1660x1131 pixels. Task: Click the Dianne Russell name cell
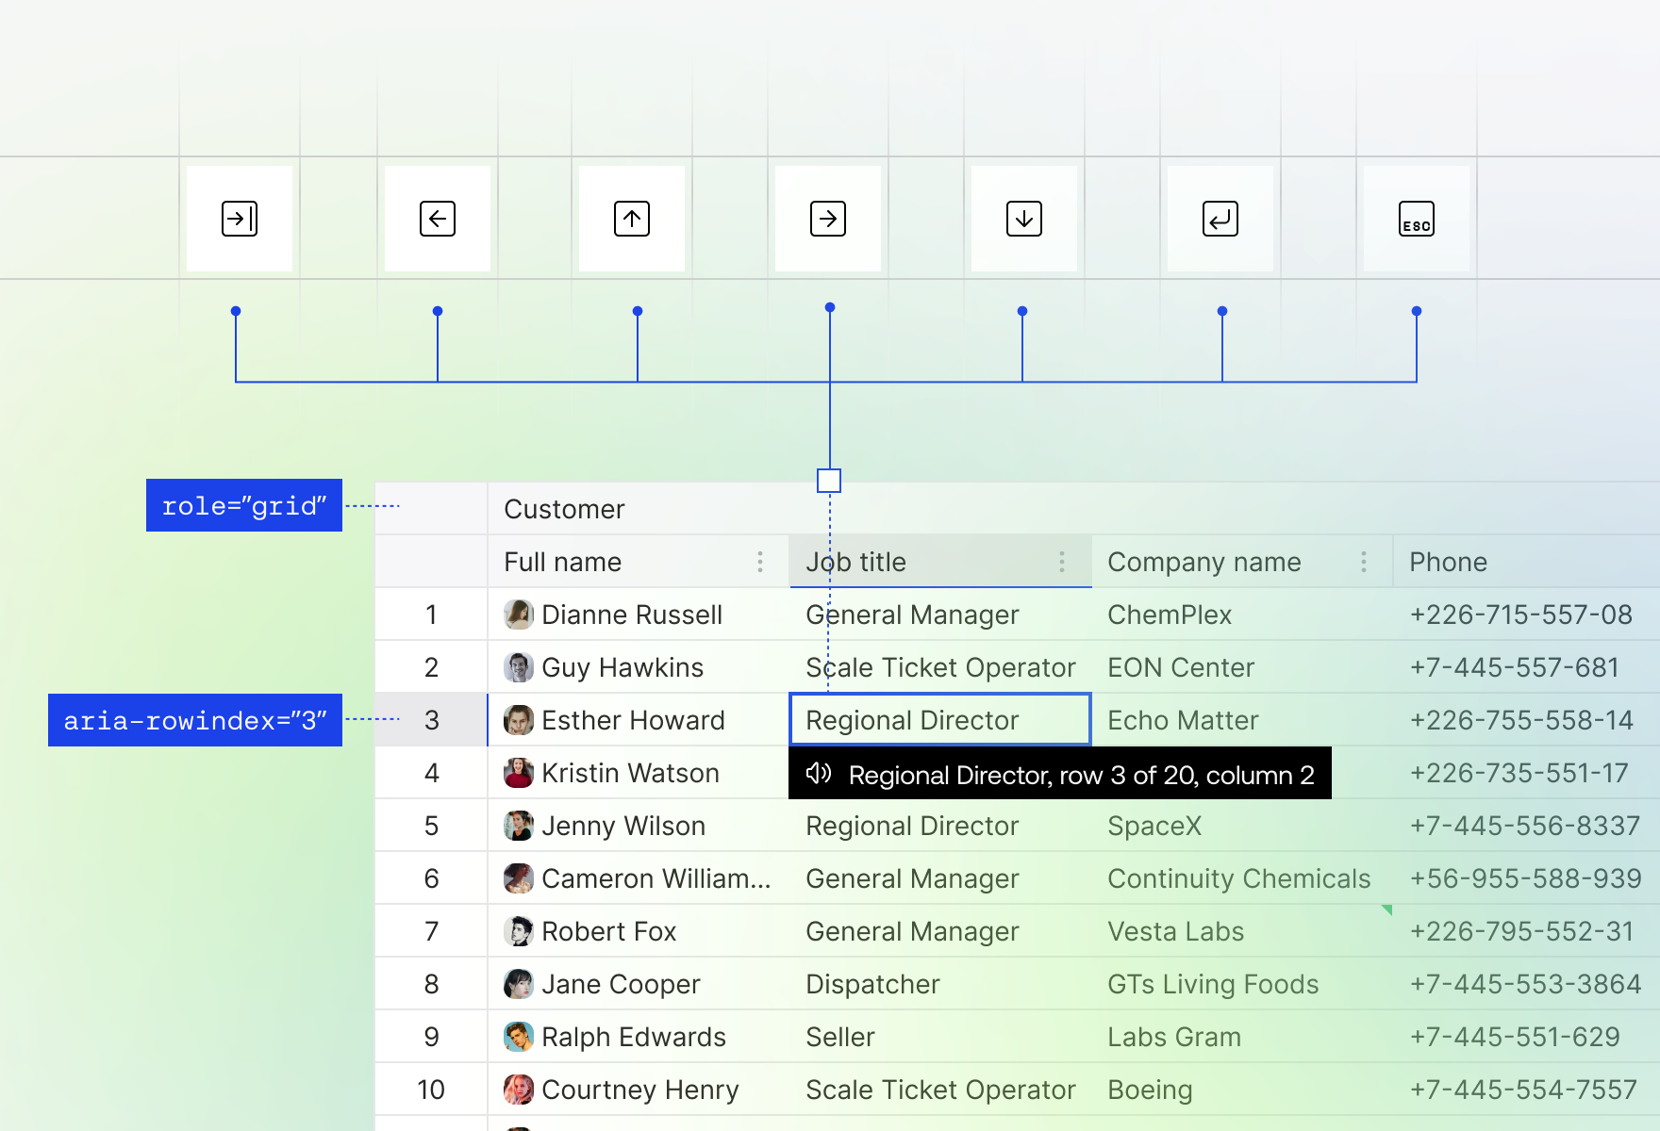(639, 615)
